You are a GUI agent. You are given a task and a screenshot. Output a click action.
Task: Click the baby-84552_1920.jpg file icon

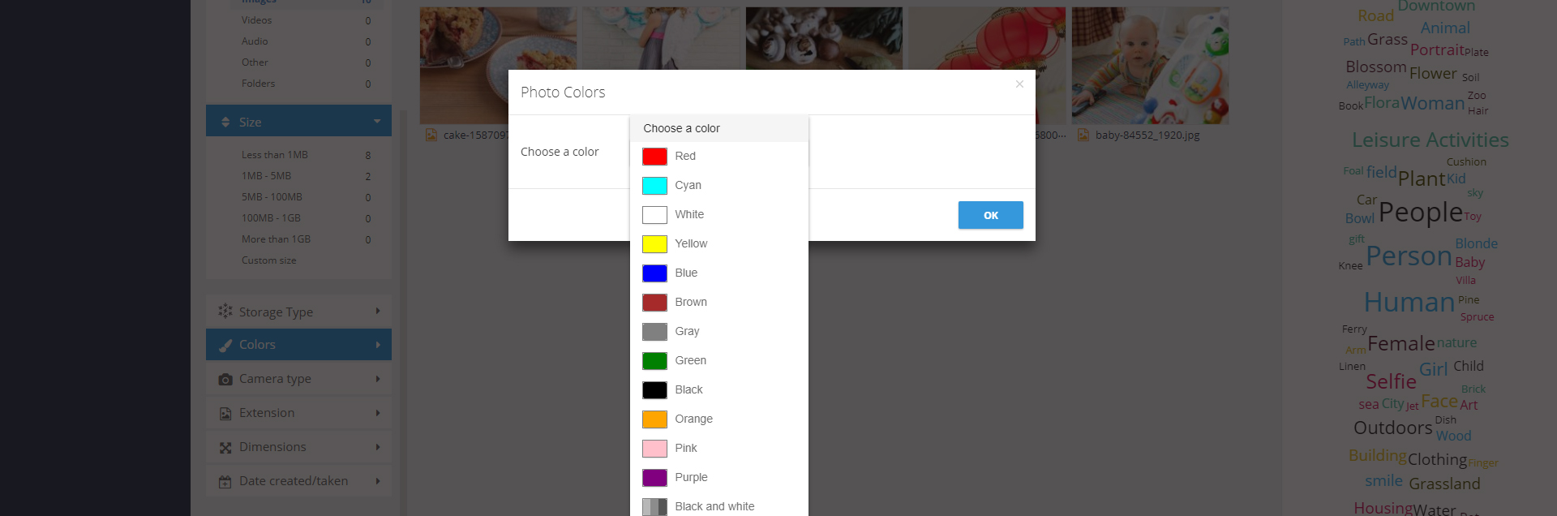[x=1083, y=135]
